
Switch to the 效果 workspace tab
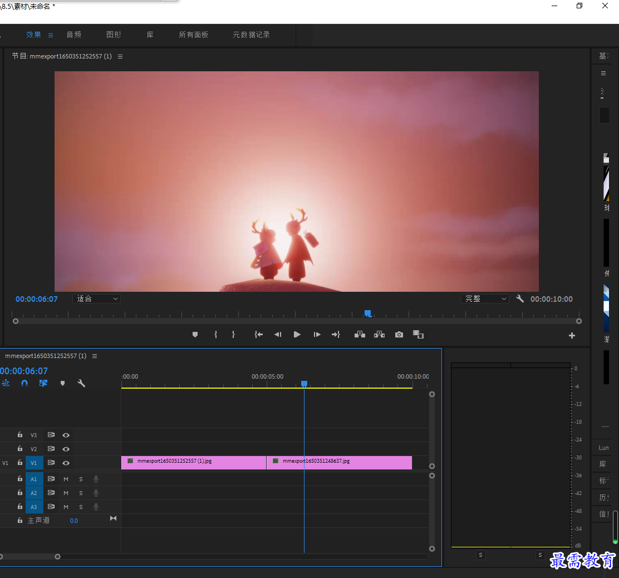[33, 35]
